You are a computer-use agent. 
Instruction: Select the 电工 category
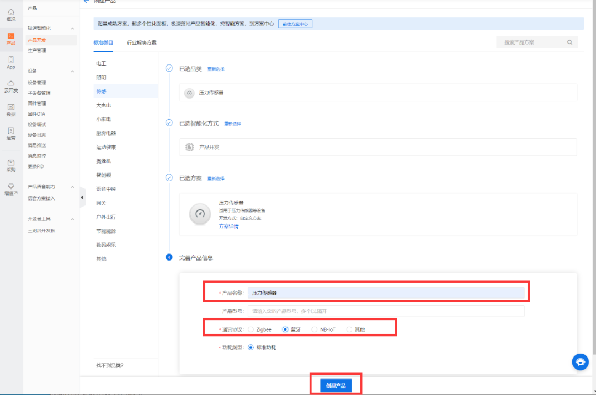point(101,63)
